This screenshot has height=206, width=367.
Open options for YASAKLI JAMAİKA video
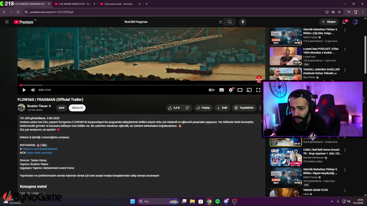[x=345, y=70]
